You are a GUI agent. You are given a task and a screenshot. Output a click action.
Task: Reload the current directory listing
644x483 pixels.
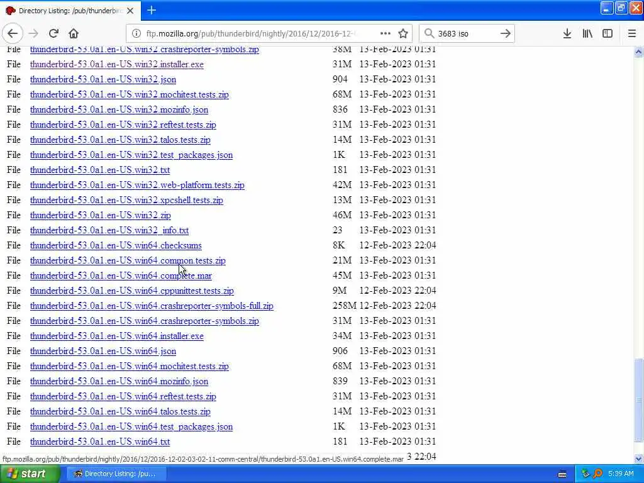pos(53,34)
